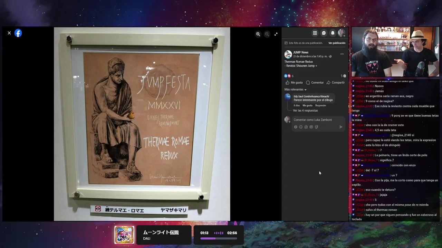This screenshot has width=442, height=248.
Task: Open JUMP News page avatar
Action: [288, 54]
